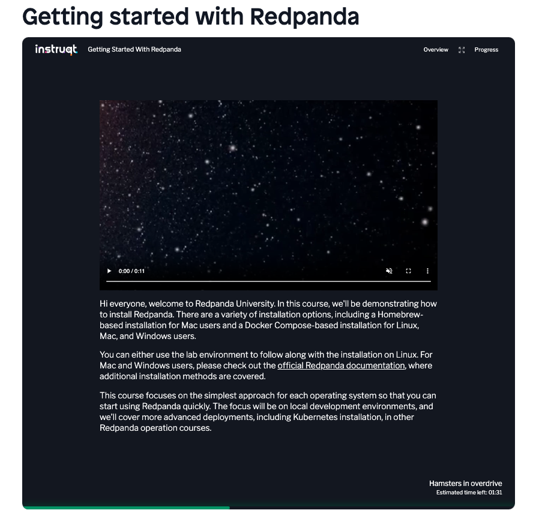Screen dimensions: 533x513
Task: Open the video in fullscreen mode
Action: (409, 271)
